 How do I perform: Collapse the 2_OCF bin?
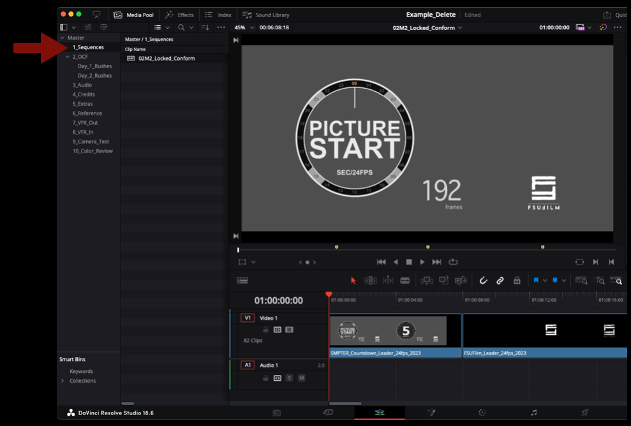tap(68, 57)
